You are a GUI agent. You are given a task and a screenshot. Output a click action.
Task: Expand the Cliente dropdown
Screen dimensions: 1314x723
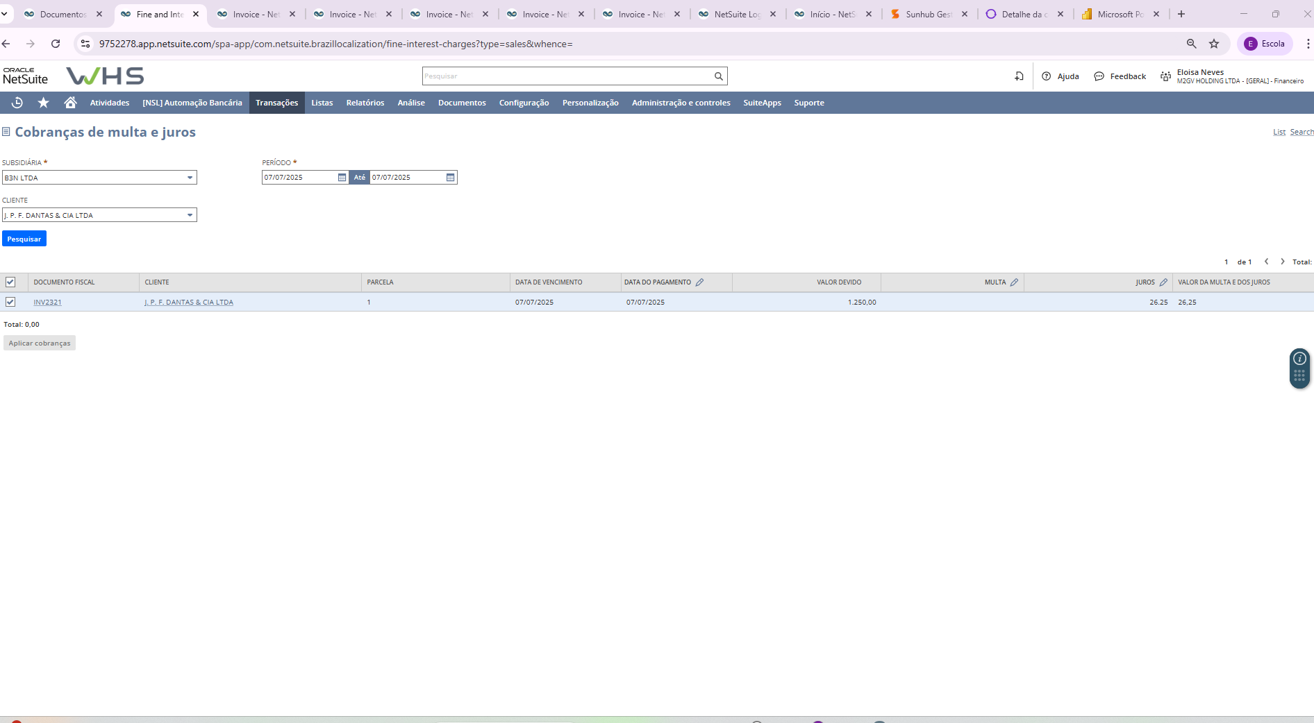pos(190,215)
